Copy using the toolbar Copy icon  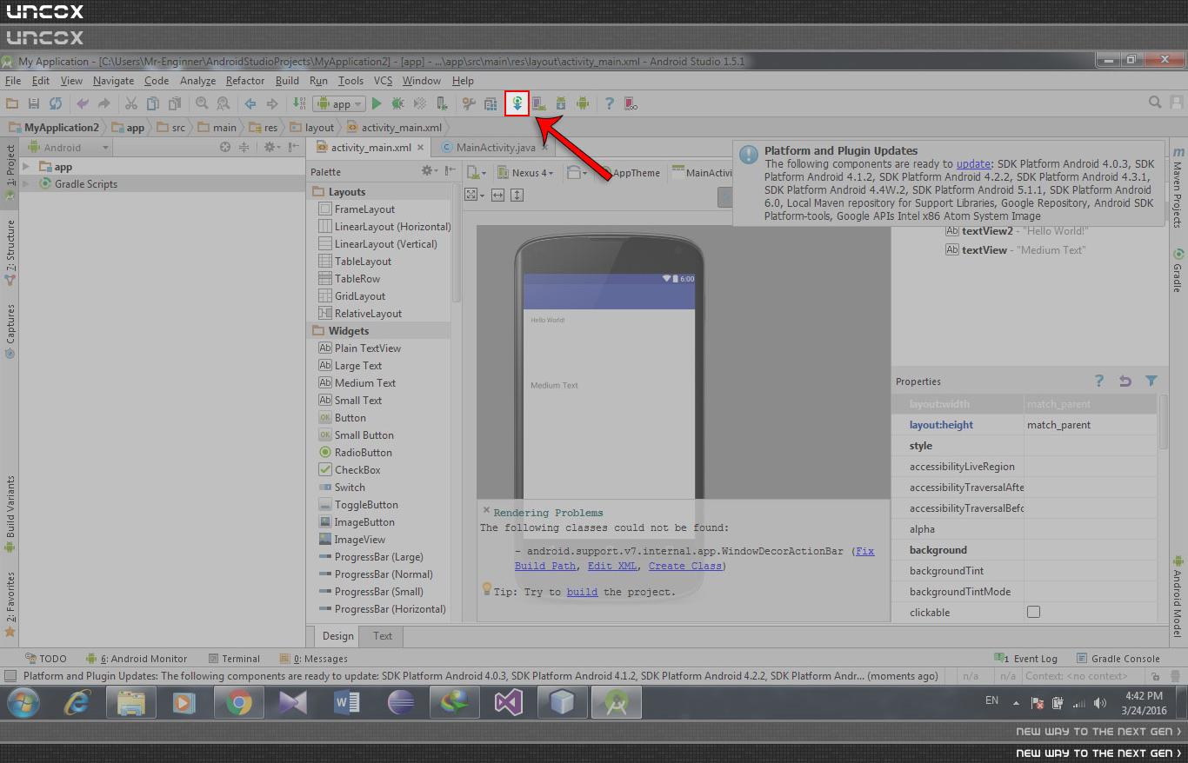[152, 103]
